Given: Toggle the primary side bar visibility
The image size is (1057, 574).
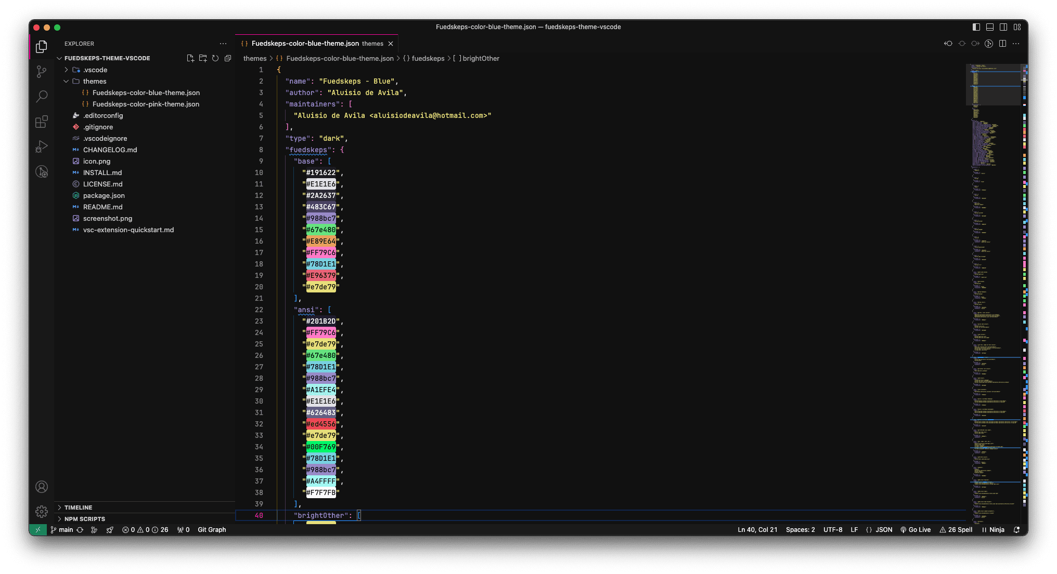Looking at the screenshot, I should [976, 27].
